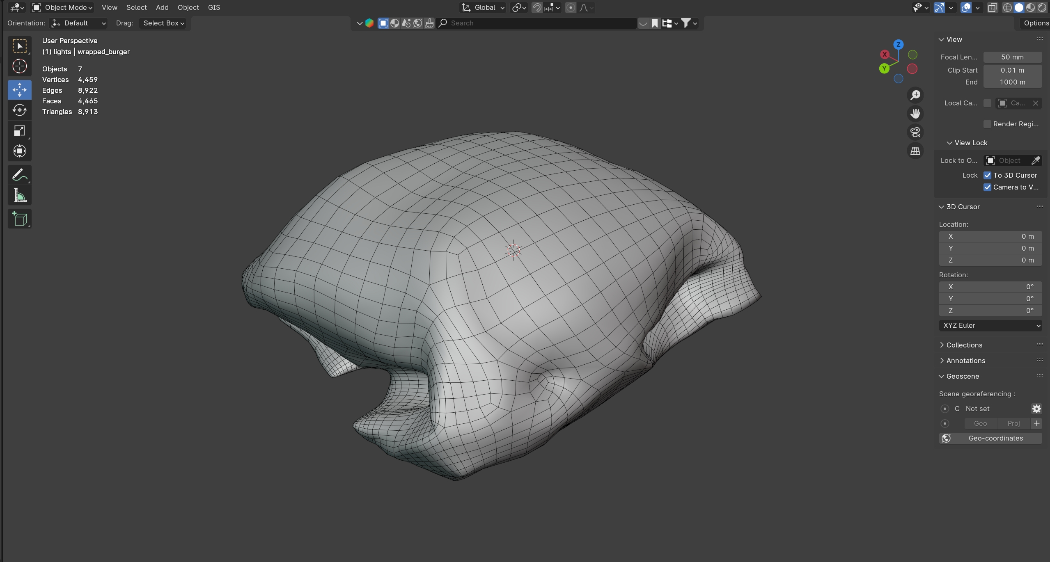Image resolution: width=1050 pixels, height=562 pixels.
Task: Select the Annotate pencil tool
Action: [x=19, y=175]
